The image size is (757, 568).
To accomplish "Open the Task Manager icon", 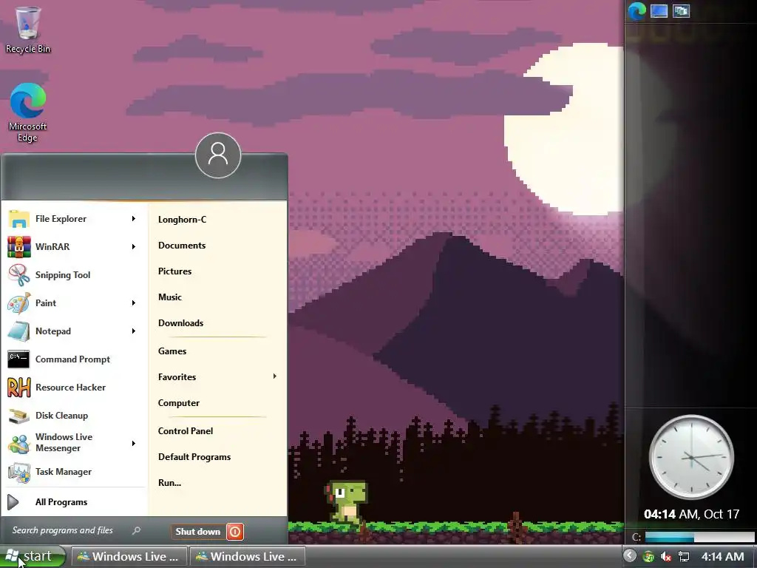I will pyautogui.click(x=18, y=472).
